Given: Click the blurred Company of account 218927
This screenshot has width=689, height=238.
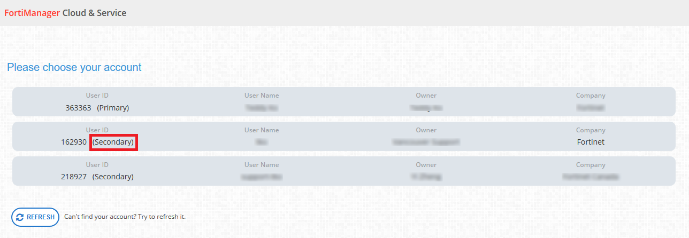Looking at the screenshot, I should tap(591, 177).
